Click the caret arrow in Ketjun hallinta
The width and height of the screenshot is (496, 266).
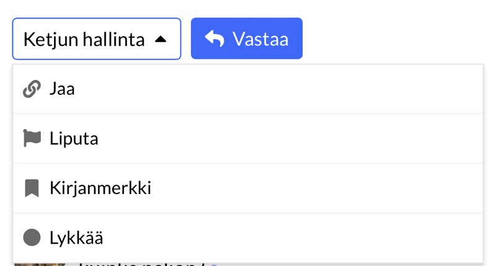tap(161, 39)
